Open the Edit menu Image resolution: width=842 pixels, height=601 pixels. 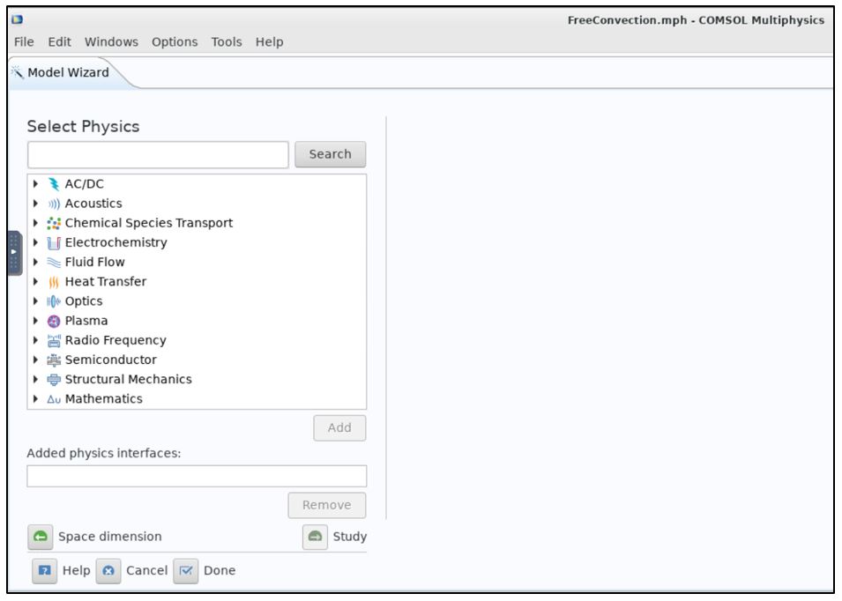(59, 41)
